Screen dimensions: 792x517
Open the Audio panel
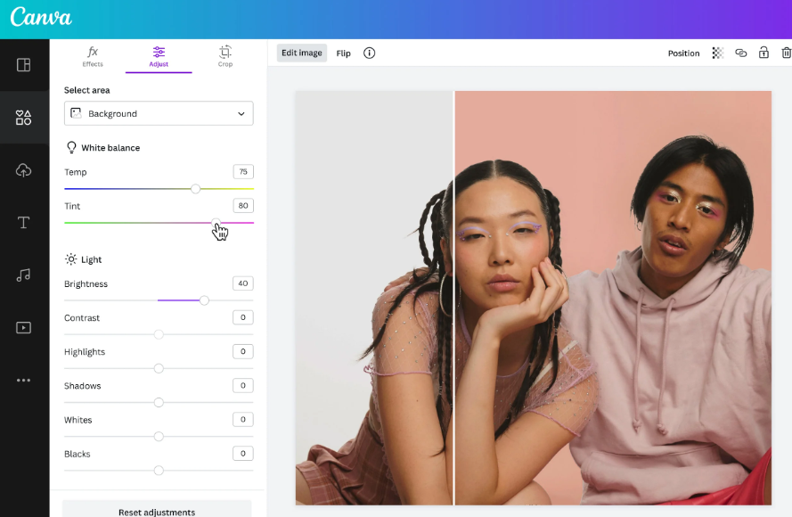pyautogui.click(x=24, y=275)
